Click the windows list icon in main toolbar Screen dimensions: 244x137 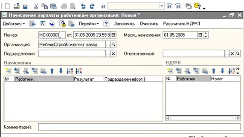point(188,6)
